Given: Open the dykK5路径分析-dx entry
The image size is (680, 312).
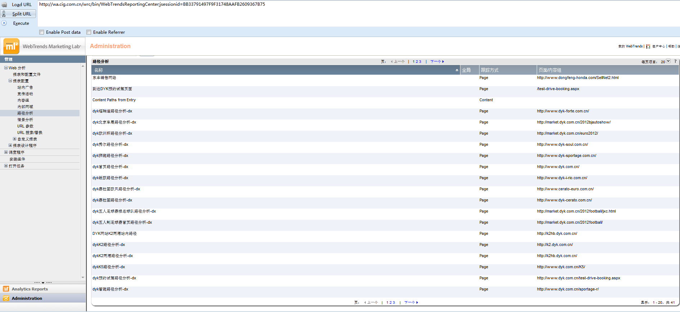Looking at the screenshot, I should tap(109, 267).
